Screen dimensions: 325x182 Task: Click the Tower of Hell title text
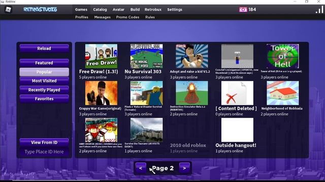tap(281, 71)
